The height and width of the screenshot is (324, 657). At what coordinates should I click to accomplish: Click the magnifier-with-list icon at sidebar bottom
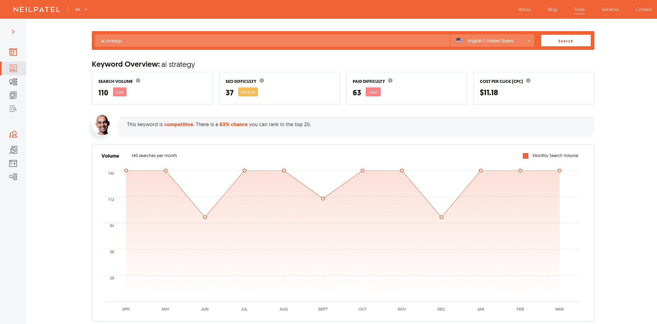click(x=13, y=177)
